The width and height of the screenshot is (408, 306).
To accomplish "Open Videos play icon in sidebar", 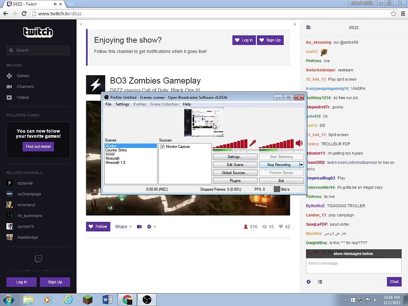I will click(9, 98).
